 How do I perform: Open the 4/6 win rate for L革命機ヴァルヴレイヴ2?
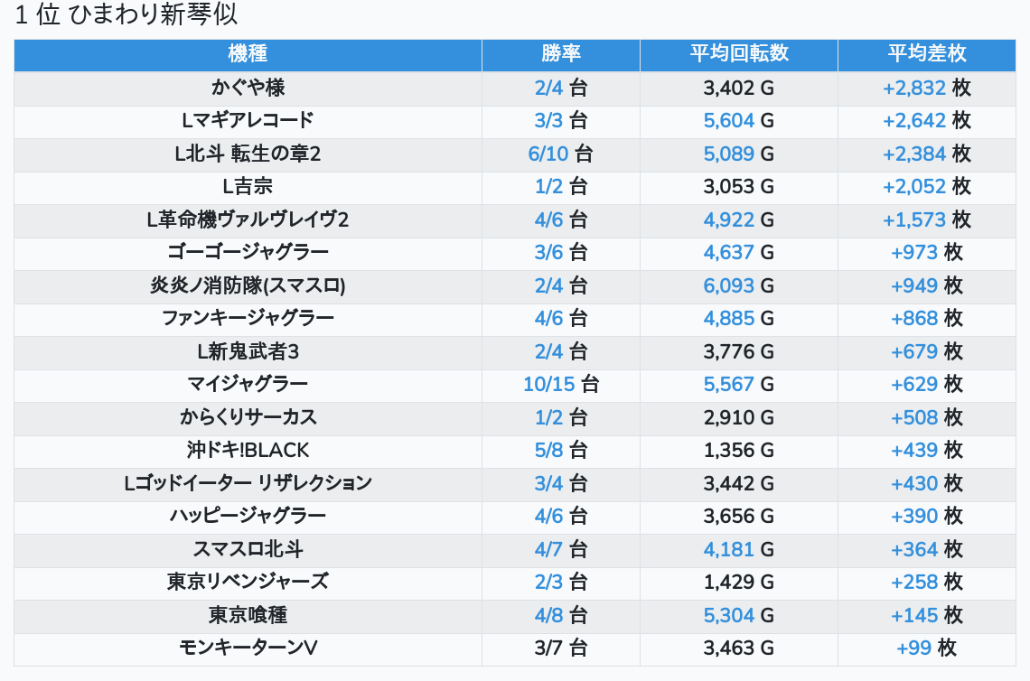(x=548, y=220)
